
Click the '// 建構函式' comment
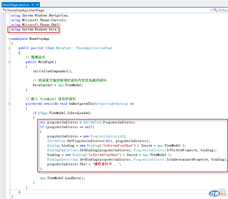click(35, 57)
